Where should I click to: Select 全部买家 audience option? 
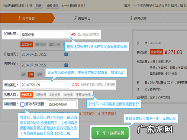click(x=27, y=95)
